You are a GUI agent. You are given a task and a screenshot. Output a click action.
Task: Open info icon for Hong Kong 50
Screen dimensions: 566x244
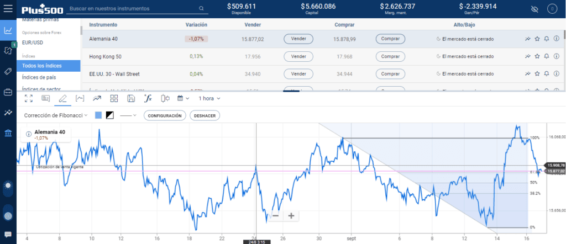556,57
